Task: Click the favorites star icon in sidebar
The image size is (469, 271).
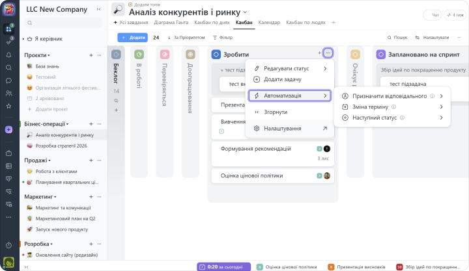Action: pos(8,105)
